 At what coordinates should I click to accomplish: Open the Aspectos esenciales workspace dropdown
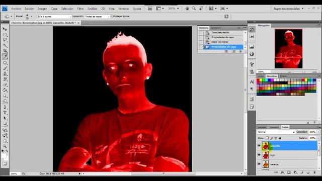[288, 9]
